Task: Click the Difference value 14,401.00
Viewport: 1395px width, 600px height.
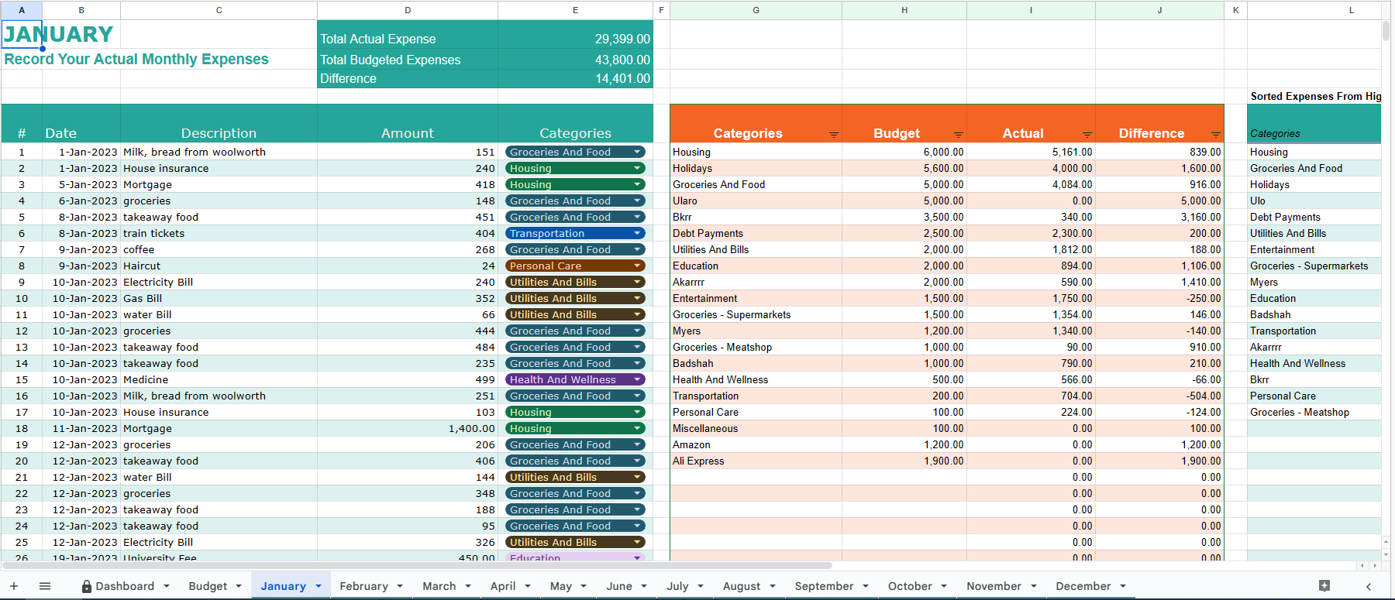Action: pyautogui.click(x=622, y=78)
